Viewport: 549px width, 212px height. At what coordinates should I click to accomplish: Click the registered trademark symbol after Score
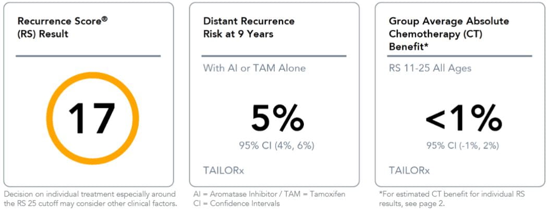tap(105, 19)
